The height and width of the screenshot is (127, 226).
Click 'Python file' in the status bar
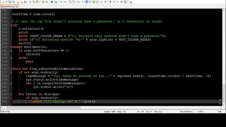click(5, 111)
